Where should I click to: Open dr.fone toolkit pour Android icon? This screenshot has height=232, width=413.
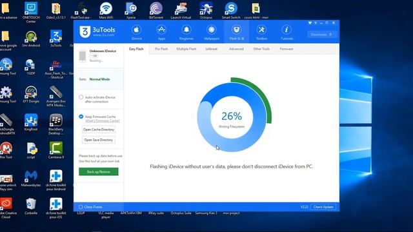point(56,180)
